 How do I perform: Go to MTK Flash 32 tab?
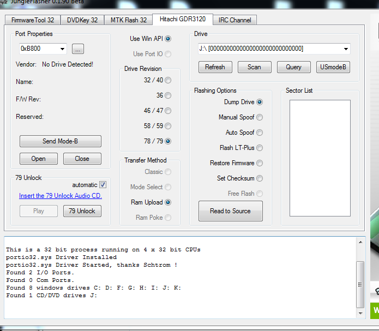pyautogui.click(x=128, y=20)
